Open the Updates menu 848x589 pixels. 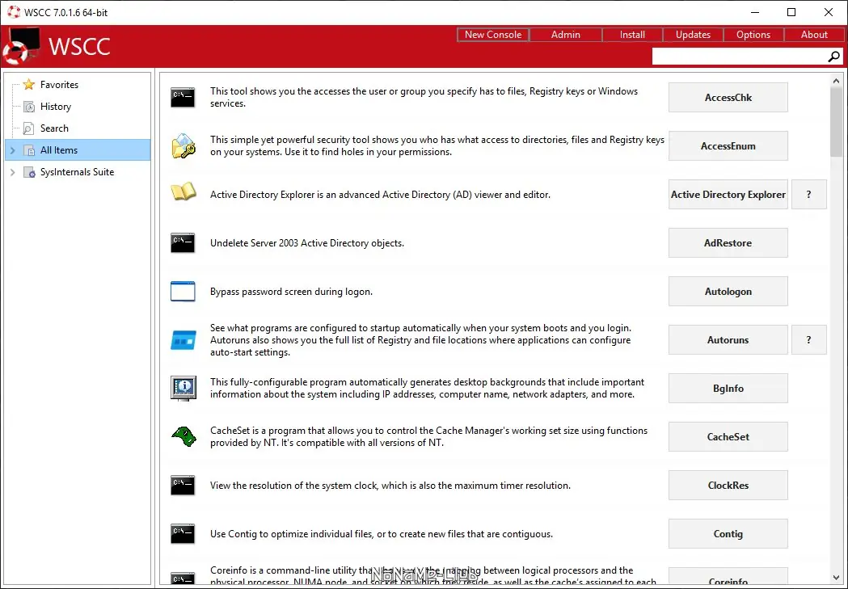pos(693,35)
